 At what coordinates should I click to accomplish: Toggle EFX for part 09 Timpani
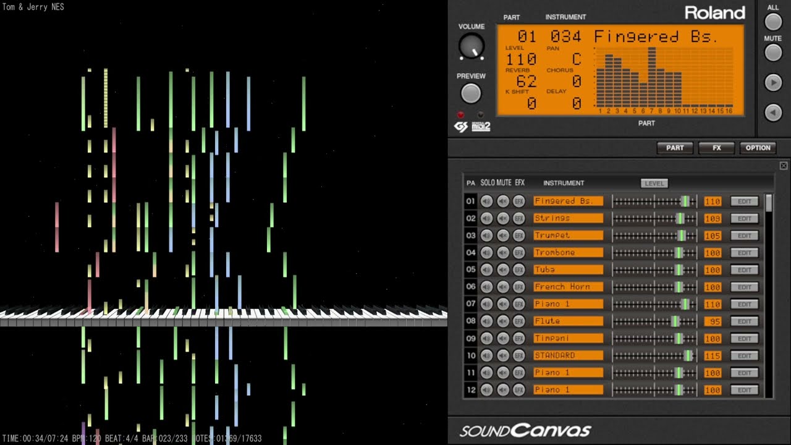519,338
